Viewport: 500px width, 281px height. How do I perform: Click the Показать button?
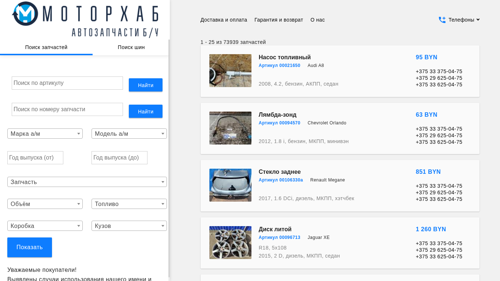tap(30, 247)
